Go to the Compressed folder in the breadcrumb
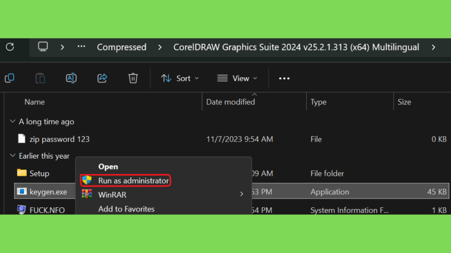 click(122, 47)
